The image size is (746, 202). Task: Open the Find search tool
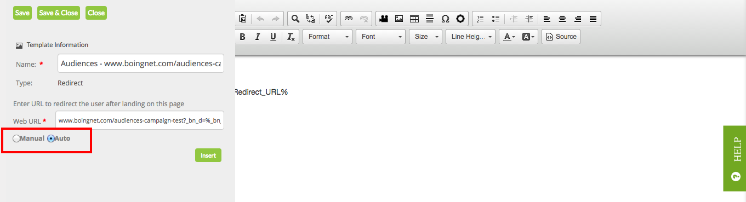295,19
